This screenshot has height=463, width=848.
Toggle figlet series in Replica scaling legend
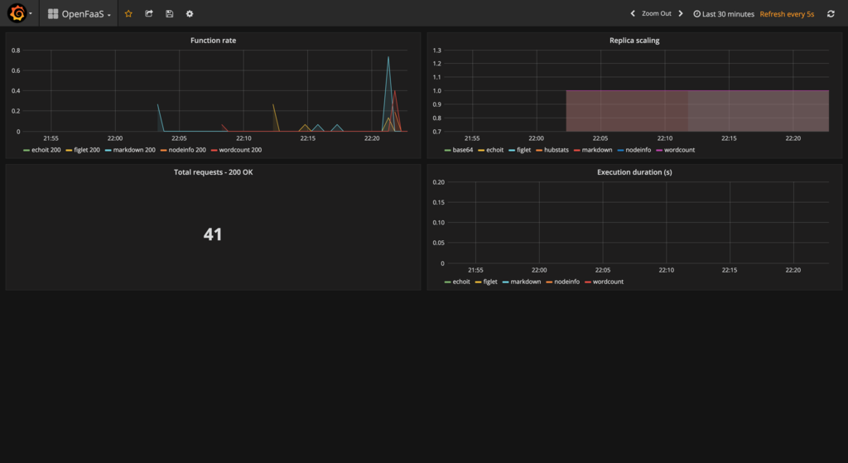(520, 150)
